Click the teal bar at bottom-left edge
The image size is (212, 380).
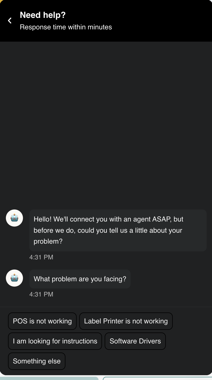pos(49,378)
